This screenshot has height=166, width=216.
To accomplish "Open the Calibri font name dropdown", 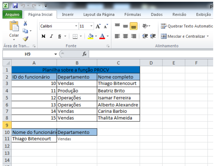I will click(76, 26).
